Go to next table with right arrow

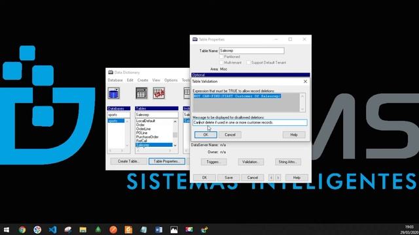pos(278,178)
